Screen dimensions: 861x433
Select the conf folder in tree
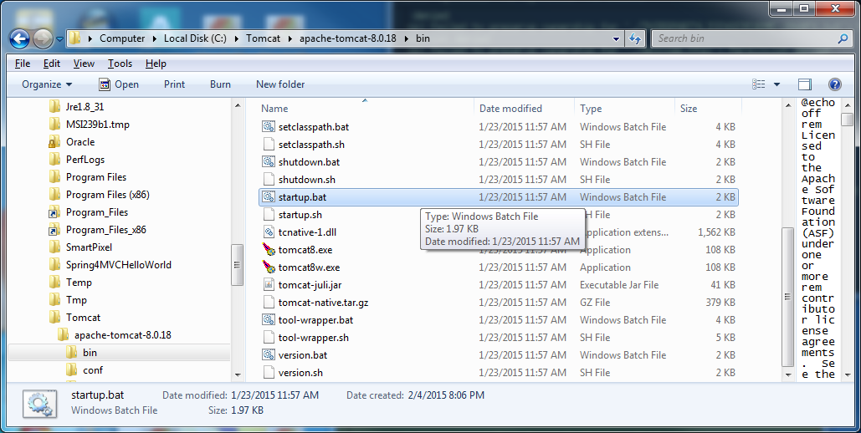click(93, 370)
